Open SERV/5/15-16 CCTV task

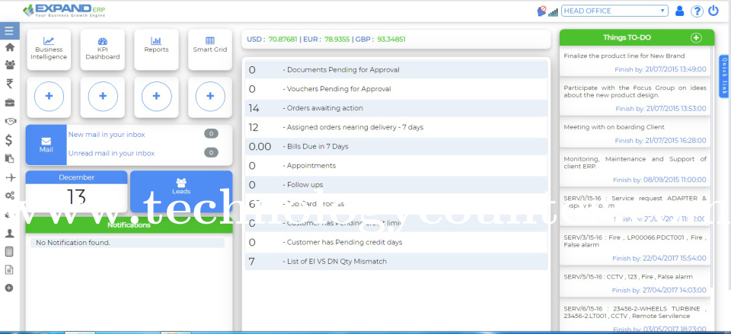pos(634,282)
